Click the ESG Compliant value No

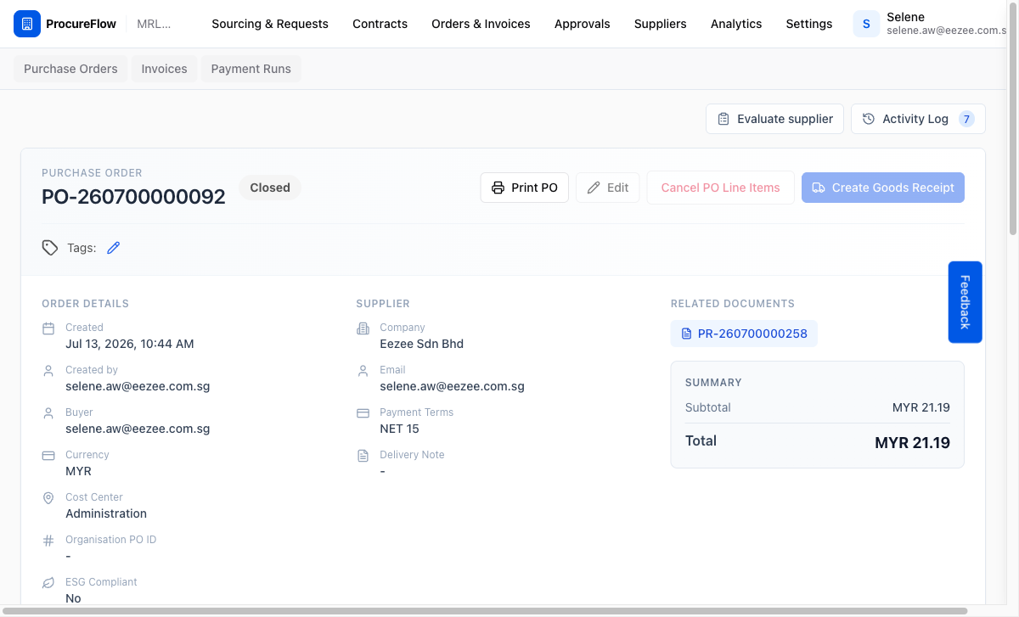coord(73,598)
